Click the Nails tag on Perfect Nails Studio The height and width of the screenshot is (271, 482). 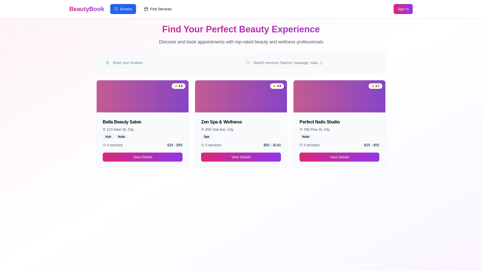tap(306, 137)
